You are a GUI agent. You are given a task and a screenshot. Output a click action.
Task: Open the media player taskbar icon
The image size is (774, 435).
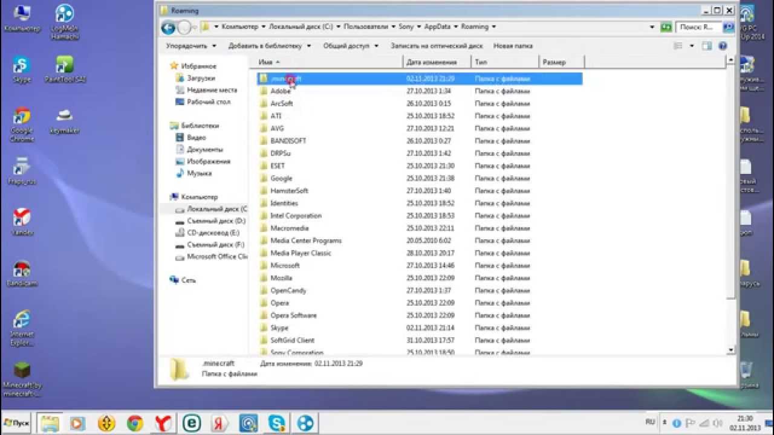[78, 423]
